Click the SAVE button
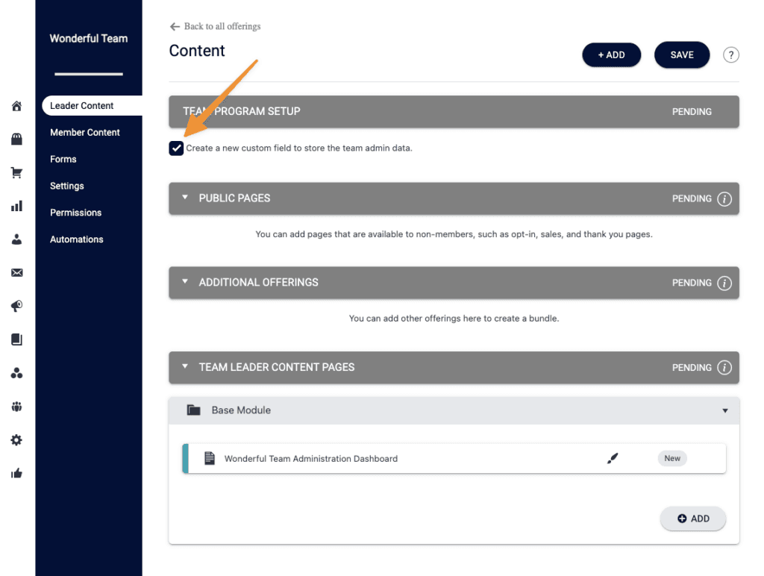 pyautogui.click(x=682, y=55)
